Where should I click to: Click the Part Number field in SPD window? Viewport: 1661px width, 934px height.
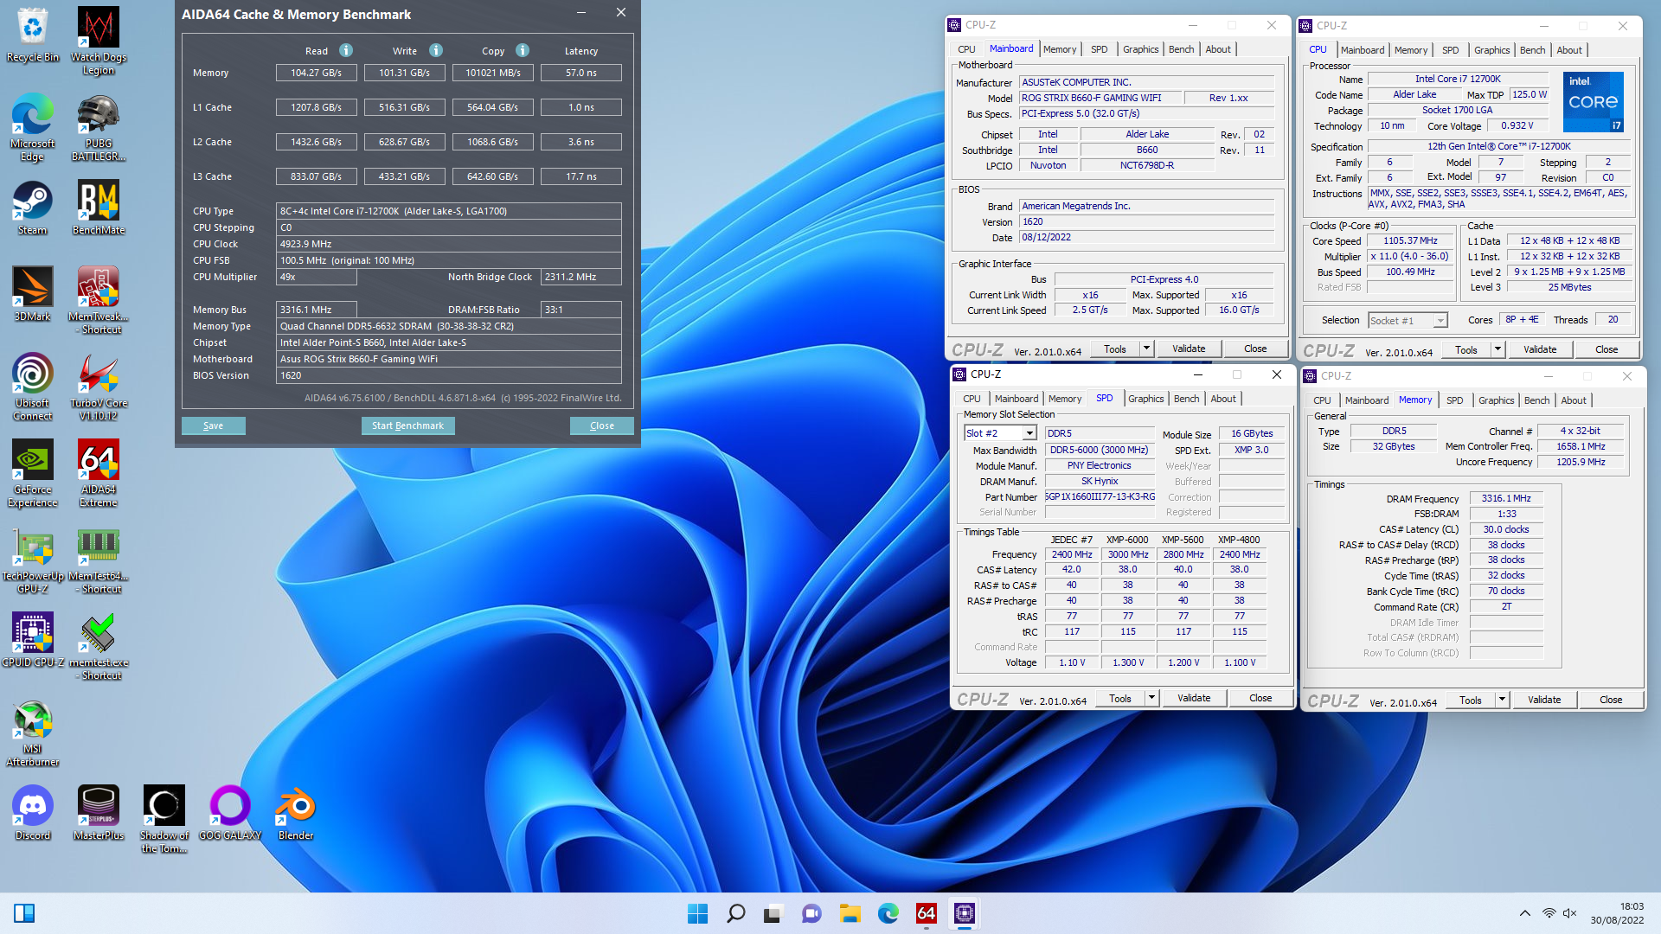1100,496
